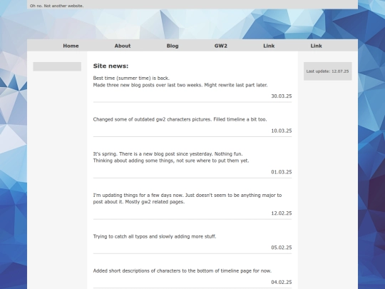
Task: Open the Home navigation item
Action: (x=71, y=46)
